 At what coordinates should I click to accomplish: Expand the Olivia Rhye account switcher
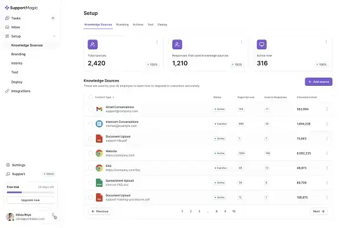click(53, 216)
